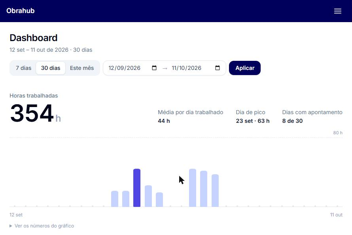Focus the start date field 12/09/2026
This screenshot has width=352, height=235.
click(x=132, y=68)
